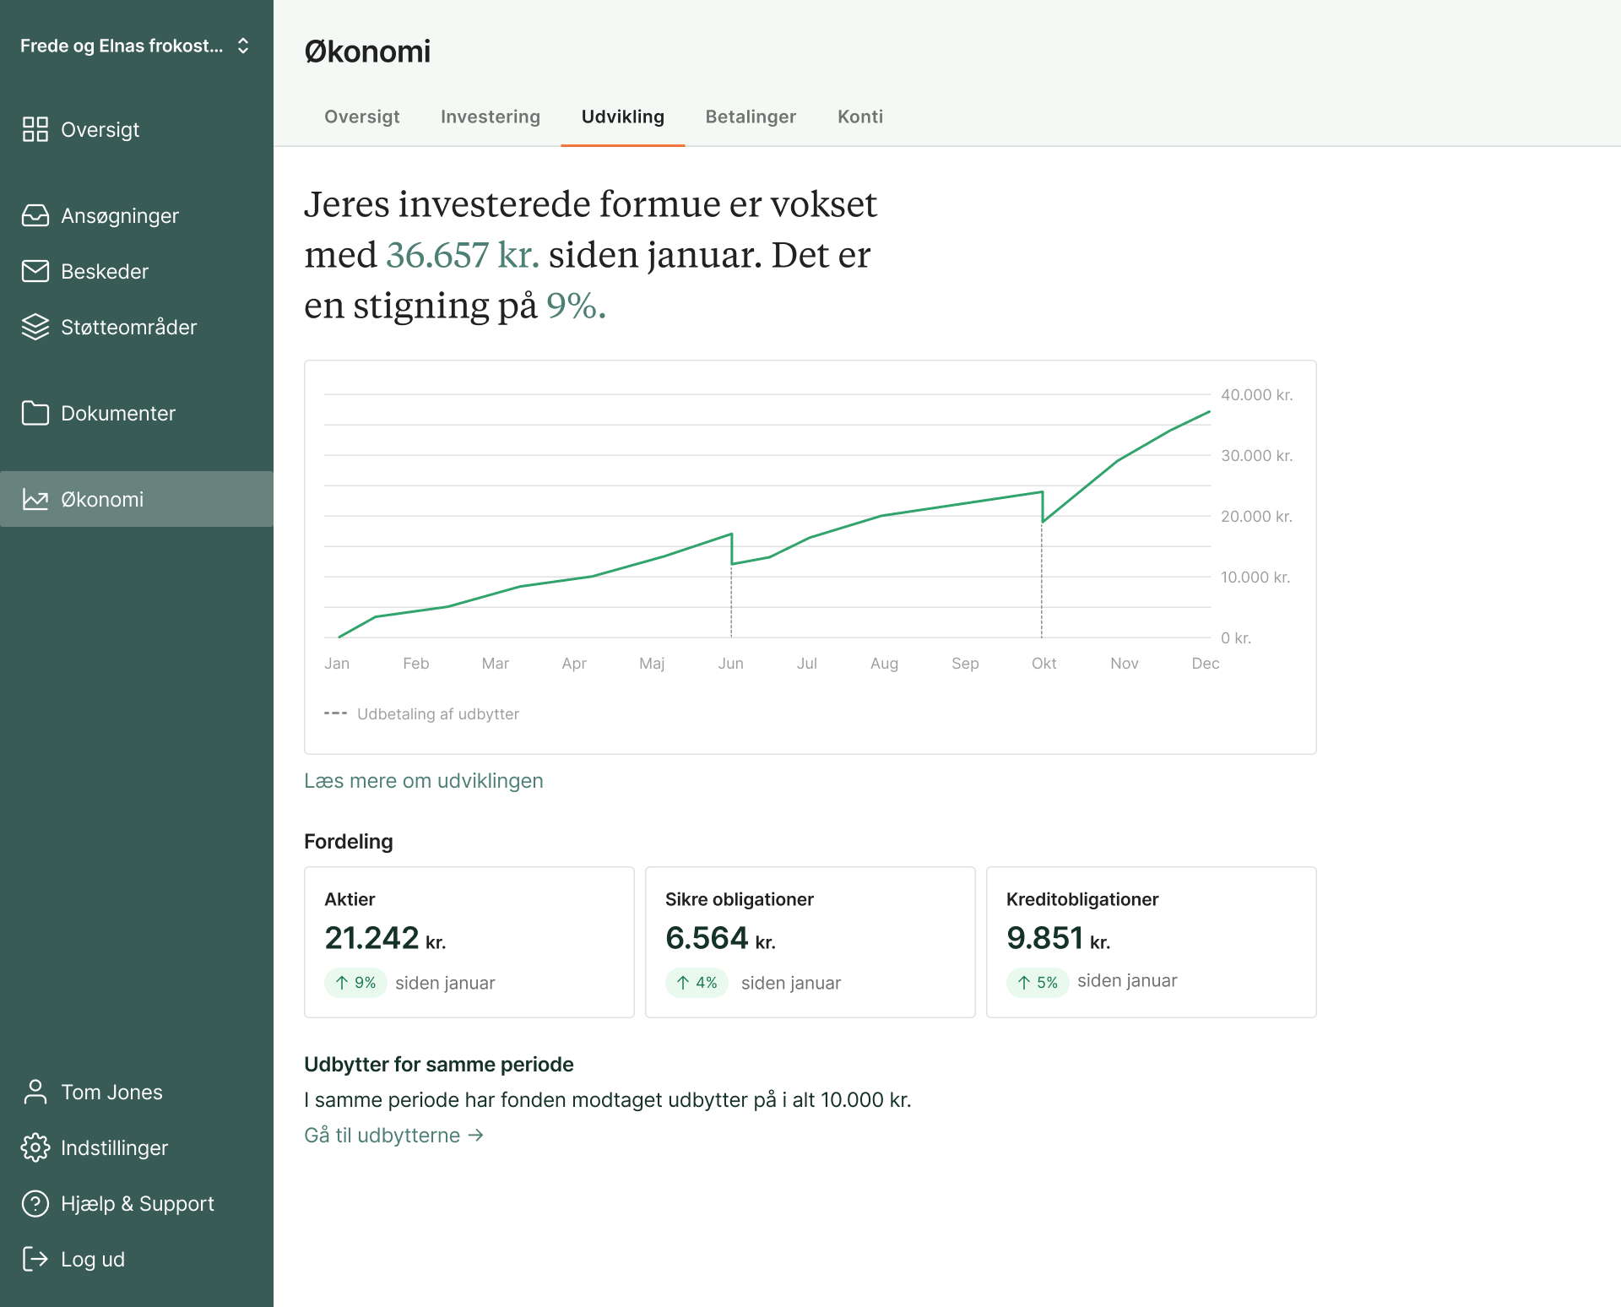Image resolution: width=1621 pixels, height=1307 pixels.
Task: Follow the Gå til udbytterne link
Action: [393, 1135]
